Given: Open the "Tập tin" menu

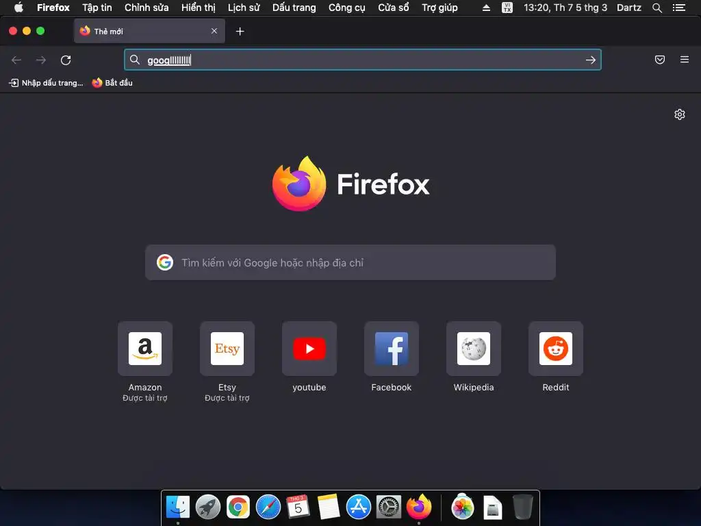Looking at the screenshot, I should click(x=97, y=8).
